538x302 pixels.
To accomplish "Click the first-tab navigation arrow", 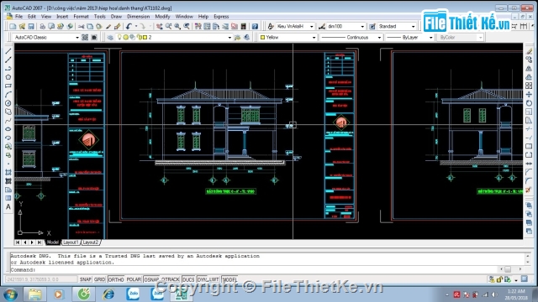I will coord(18,242).
